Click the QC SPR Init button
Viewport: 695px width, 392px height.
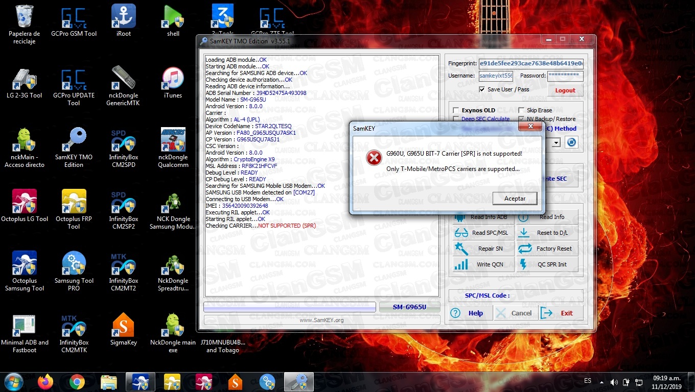pyautogui.click(x=547, y=264)
